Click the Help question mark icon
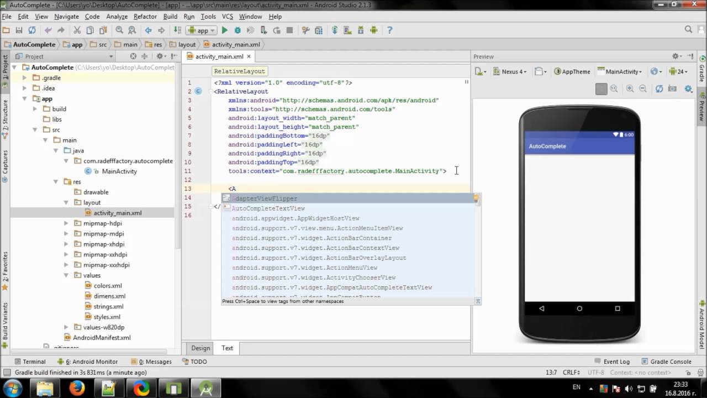 click(389, 30)
